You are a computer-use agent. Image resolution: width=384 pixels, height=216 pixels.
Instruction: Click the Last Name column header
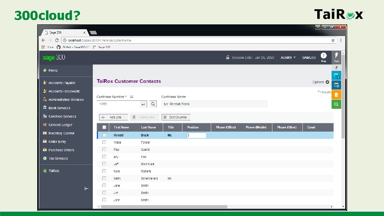[148, 127]
